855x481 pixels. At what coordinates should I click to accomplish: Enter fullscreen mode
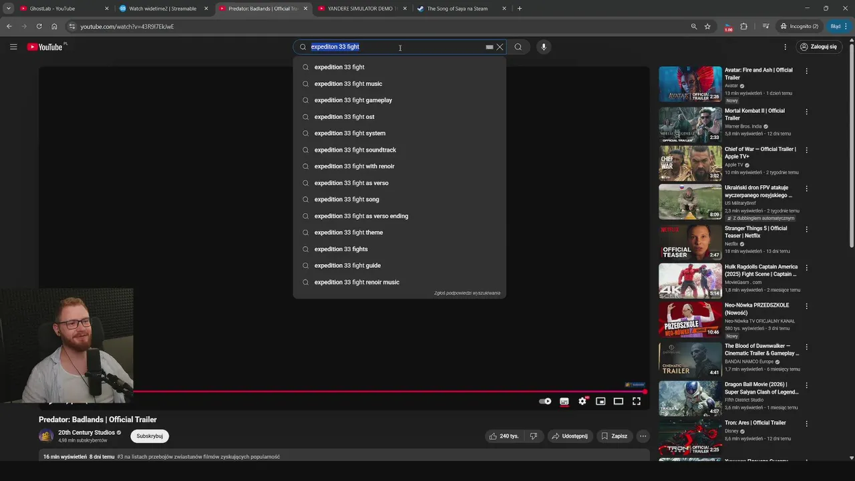click(x=637, y=402)
